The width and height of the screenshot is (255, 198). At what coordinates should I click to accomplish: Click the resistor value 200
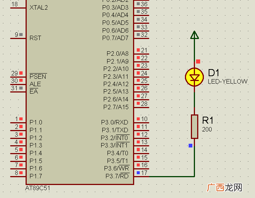point(207,129)
